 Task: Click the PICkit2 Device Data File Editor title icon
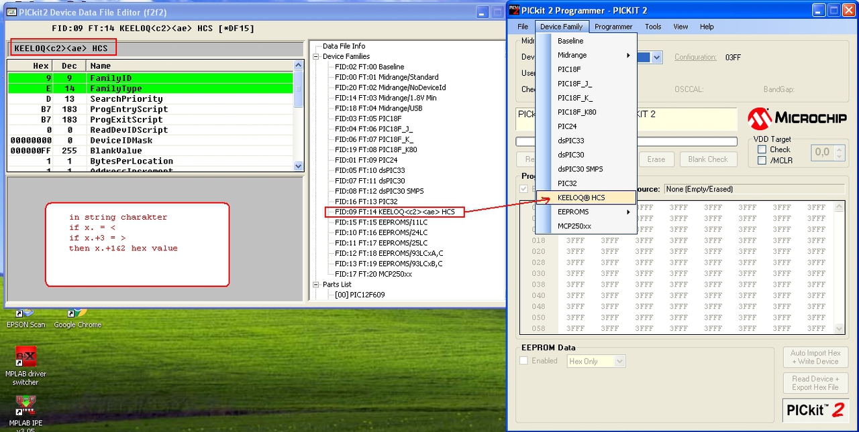pyautogui.click(x=11, y=11)
